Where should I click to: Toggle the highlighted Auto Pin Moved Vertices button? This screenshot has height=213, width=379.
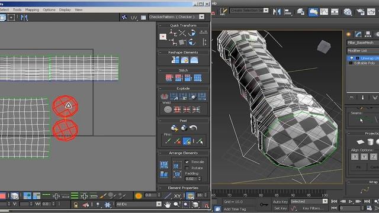pyautogui.click(x=187, y=141)
